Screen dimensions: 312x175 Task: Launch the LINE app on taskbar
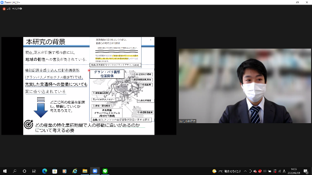click(105, 171)
